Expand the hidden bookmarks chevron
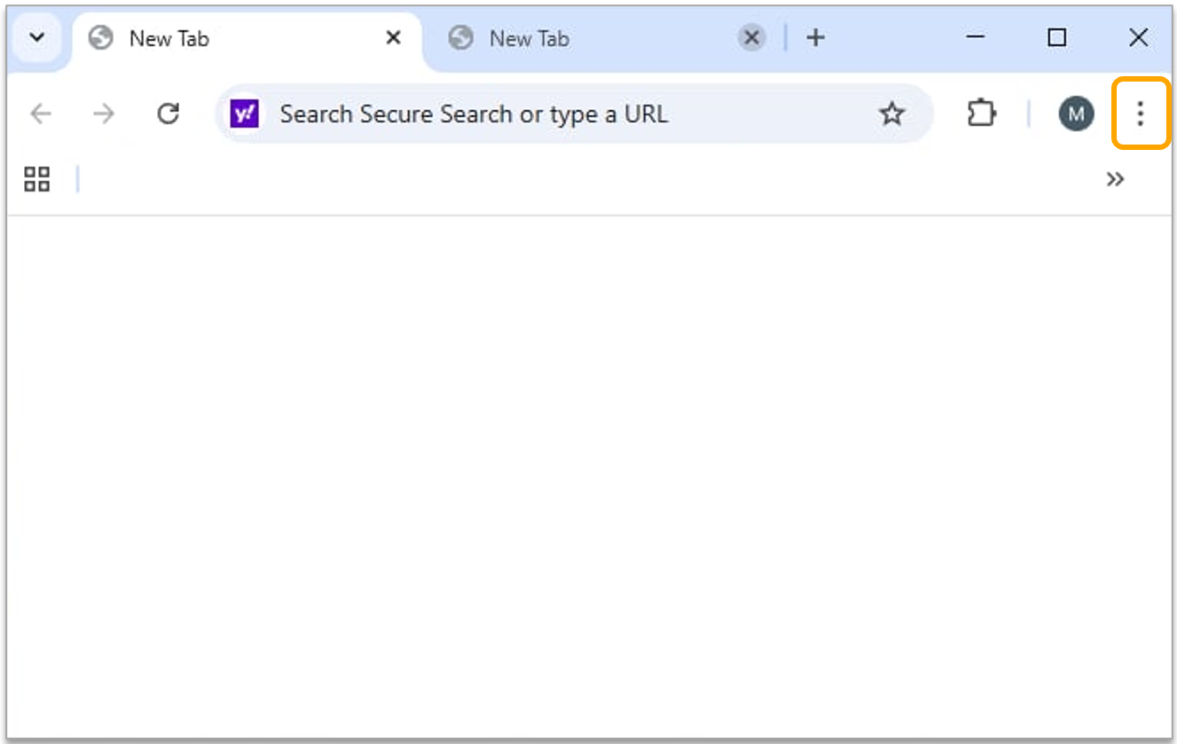Screen dimensions: 1177x744 point(1115,179)
